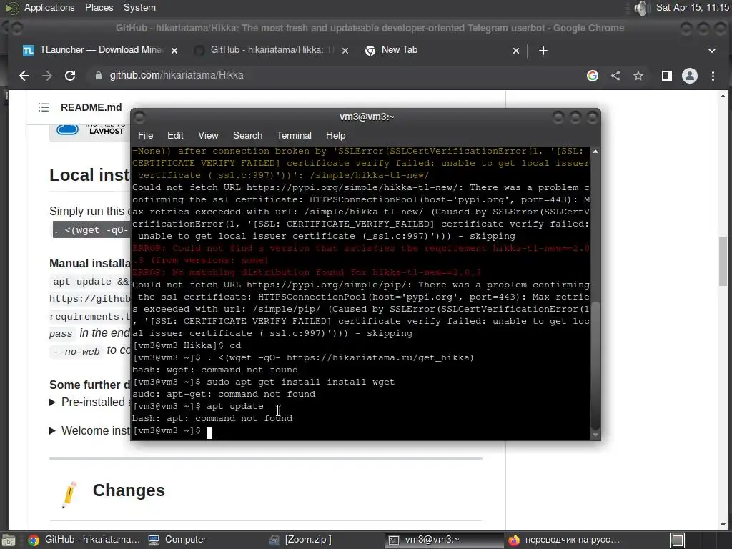Click 'apt update' command in terminal
732x549 pixels.
pos(234,407)
